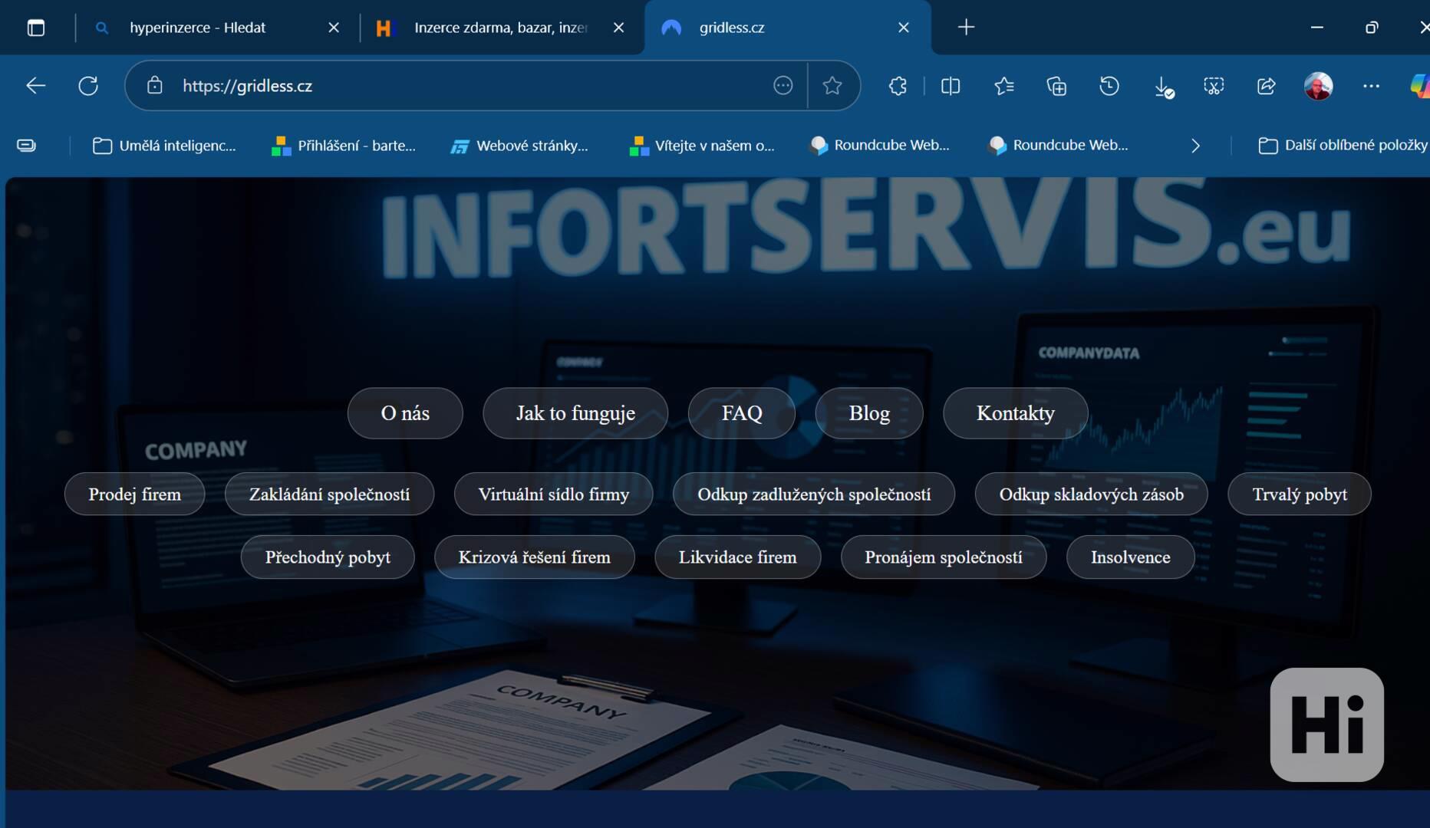This screenshot has height=828, width=1430.
Task: Open the Downloads icon
Action: click(x=1163, y=87)
